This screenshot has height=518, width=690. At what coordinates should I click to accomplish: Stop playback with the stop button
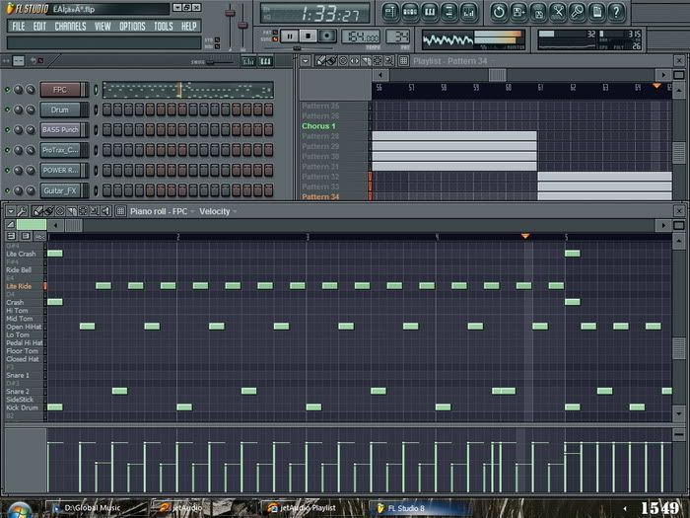(x=308, y=37)
